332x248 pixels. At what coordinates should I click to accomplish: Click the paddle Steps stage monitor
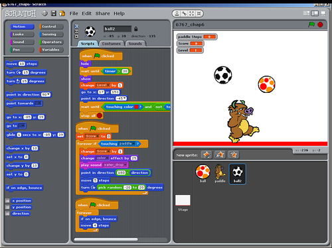point(197,36)
